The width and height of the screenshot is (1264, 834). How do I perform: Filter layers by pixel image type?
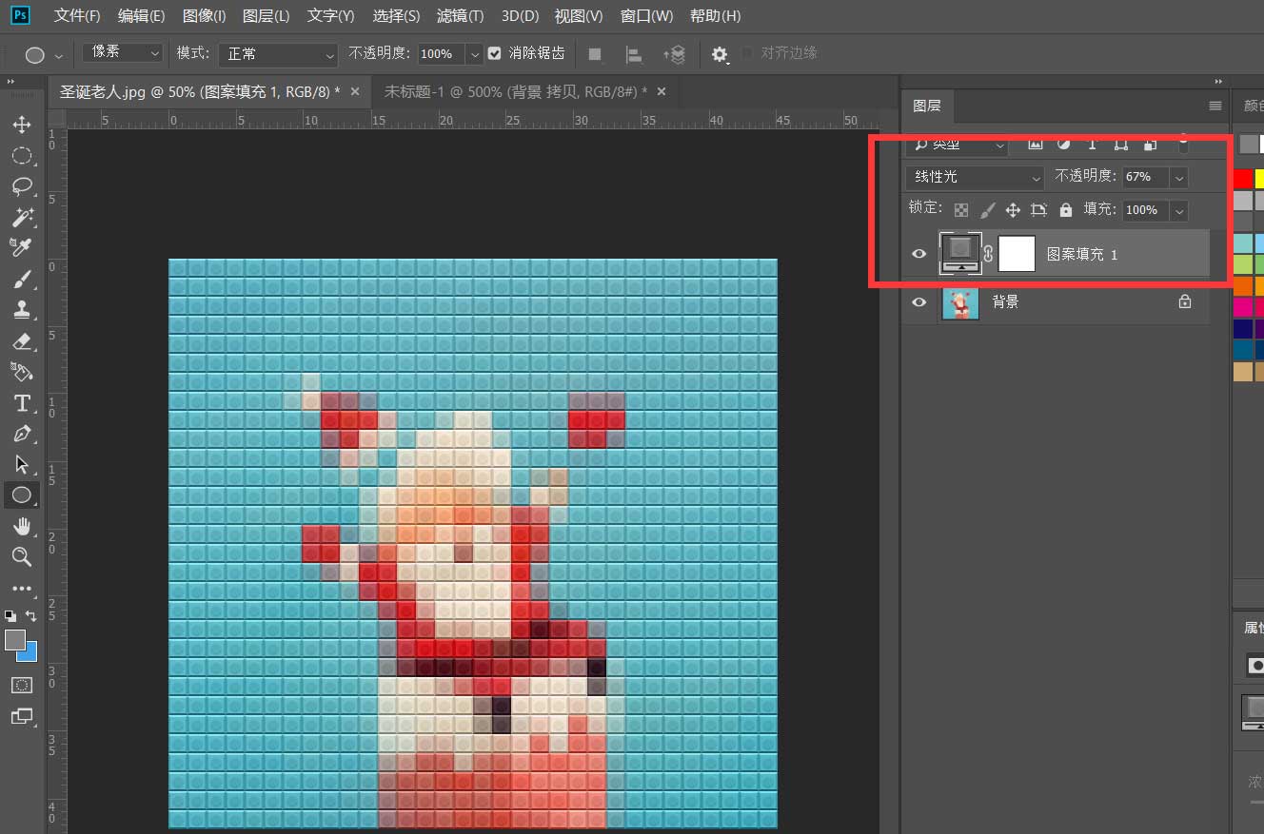click(x=1036, y=144)
